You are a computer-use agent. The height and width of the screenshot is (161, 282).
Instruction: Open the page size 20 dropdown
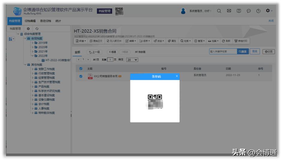point(132,60)
